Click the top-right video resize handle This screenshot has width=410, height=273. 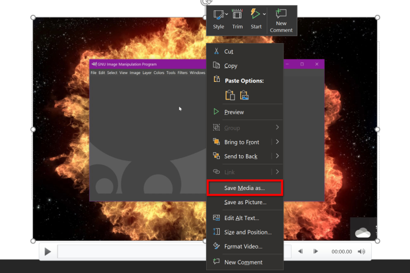[377, 18]
